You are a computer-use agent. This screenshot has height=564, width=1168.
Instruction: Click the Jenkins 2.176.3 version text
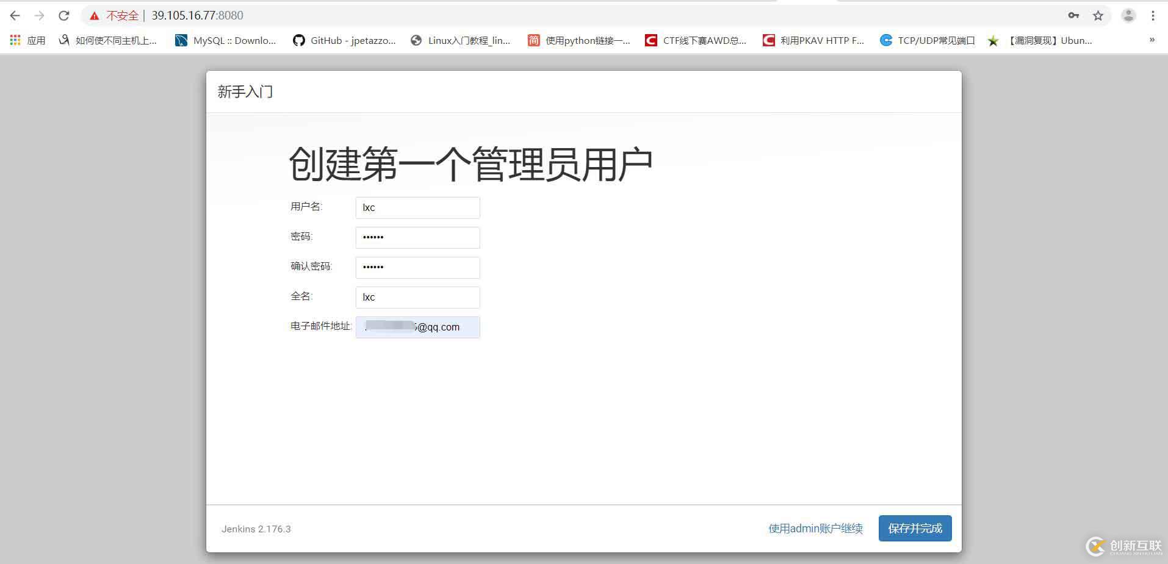click(x=256, y=529)
